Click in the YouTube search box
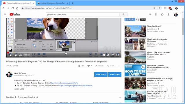Viewport: 185px width, 104px height. (x=83, y=14)
